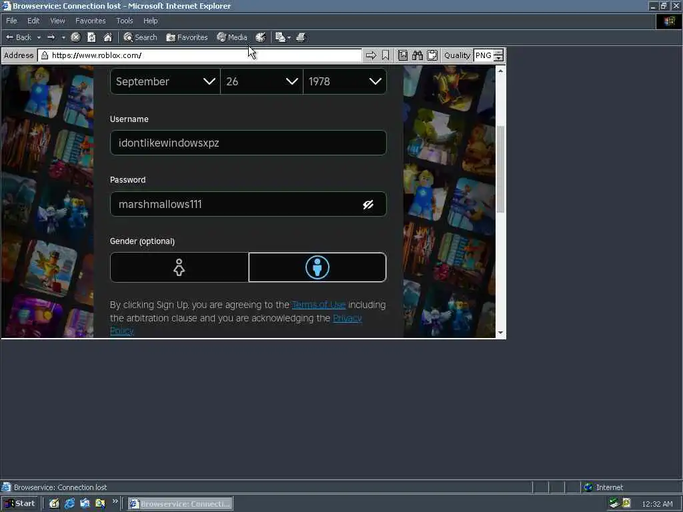
Task: Select the male gender option
Action: [x=317, y=267]
